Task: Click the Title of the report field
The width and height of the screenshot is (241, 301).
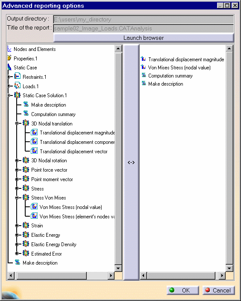Action: tap(144, 28)
